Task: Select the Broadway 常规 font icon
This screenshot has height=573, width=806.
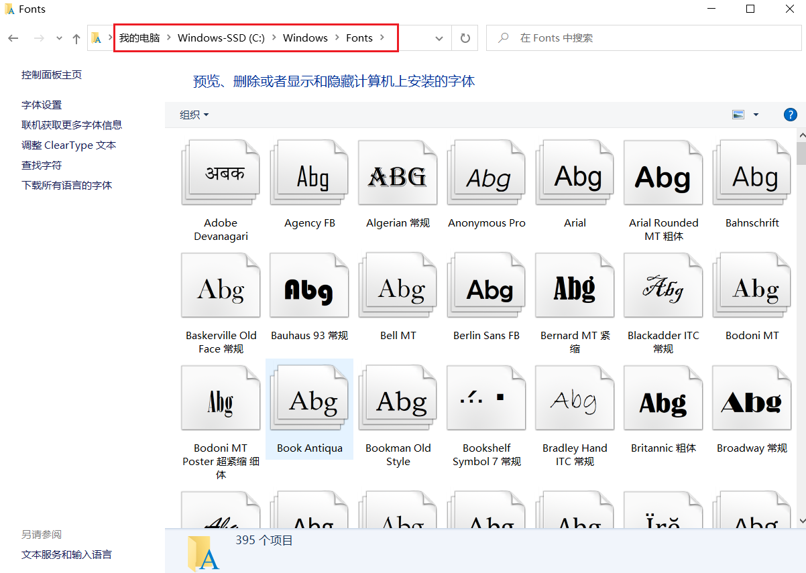Action: 752,398
